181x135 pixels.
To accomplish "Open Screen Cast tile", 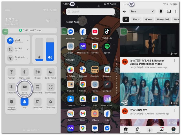I will 37,102.
